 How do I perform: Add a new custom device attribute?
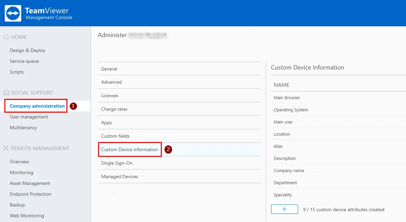pyautogui.click(x=284, y=209)
